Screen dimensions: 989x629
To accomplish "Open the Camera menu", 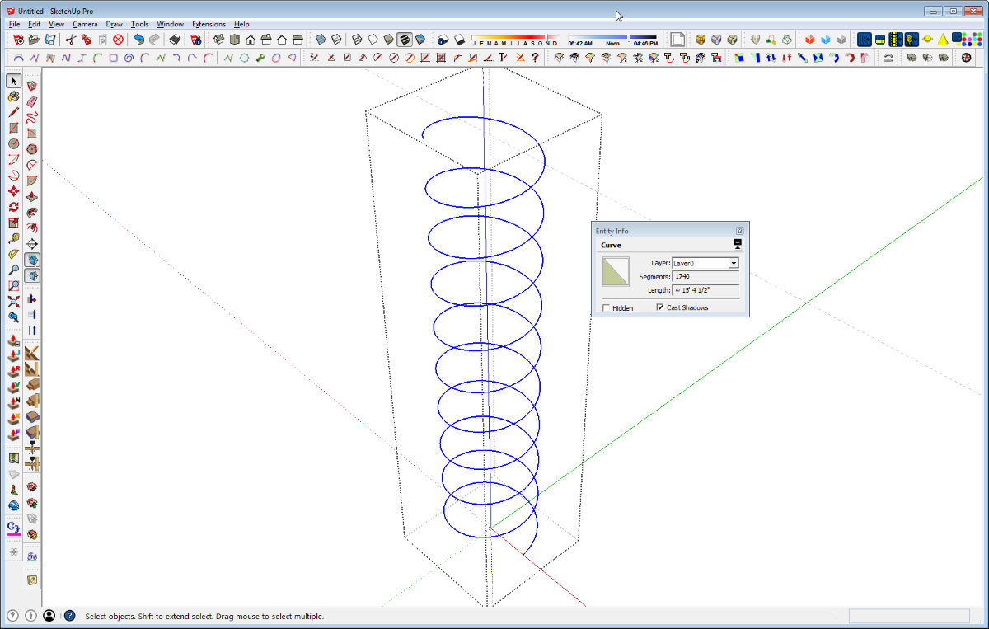I will click(85, 24).
